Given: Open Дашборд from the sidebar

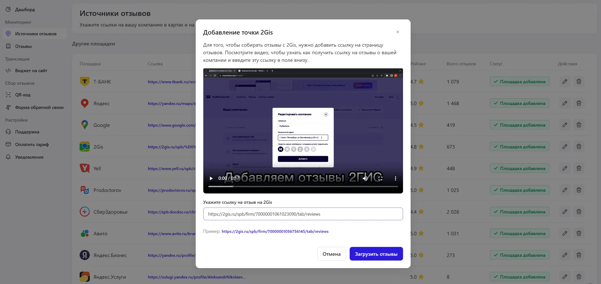Looking at the screenshot, I should point(25,10).
